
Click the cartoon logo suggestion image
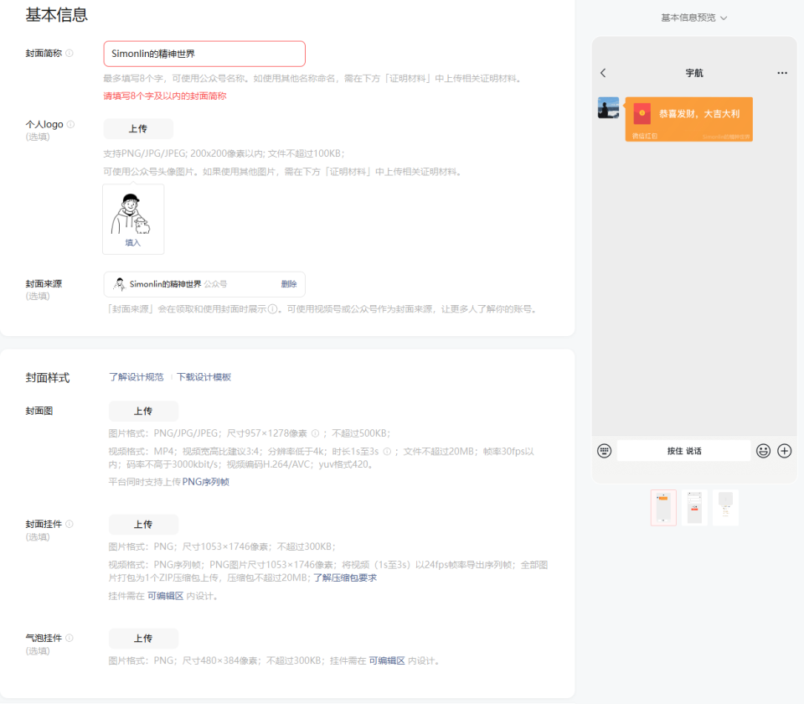(x=131, y=214)
